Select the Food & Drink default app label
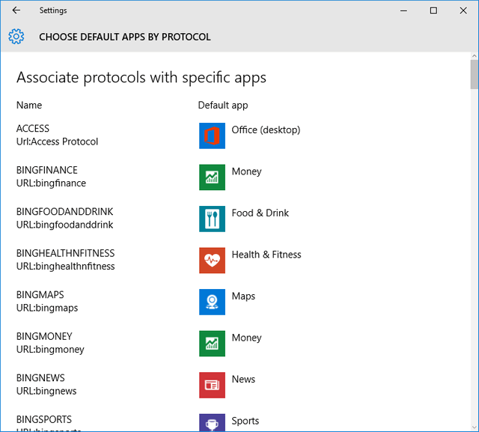Image resolution: width=479 pixels, height=432 pixels. pos(260,213)
